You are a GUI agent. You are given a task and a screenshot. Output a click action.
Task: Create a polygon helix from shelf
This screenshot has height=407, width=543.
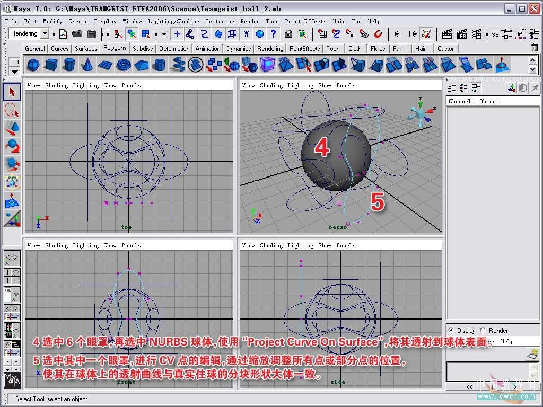click(x=177, y=65)
